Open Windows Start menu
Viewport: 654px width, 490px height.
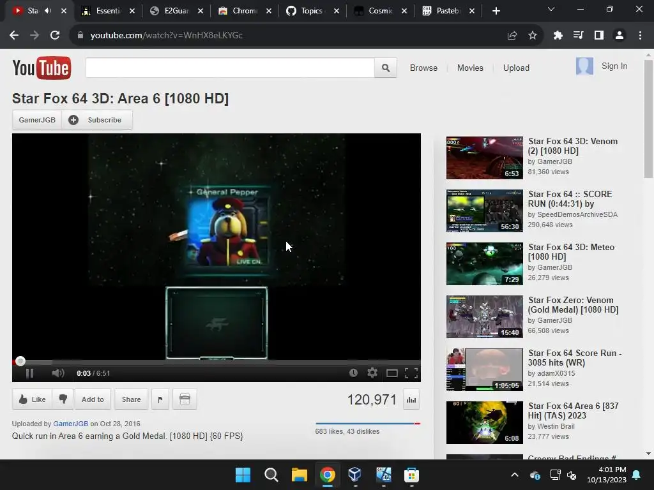[243, 475]
